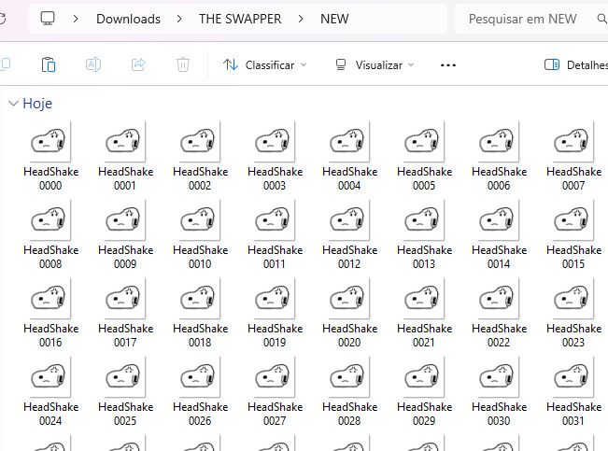Click the delete trash can icon
The image size is (608, 451).
point(183,64)
